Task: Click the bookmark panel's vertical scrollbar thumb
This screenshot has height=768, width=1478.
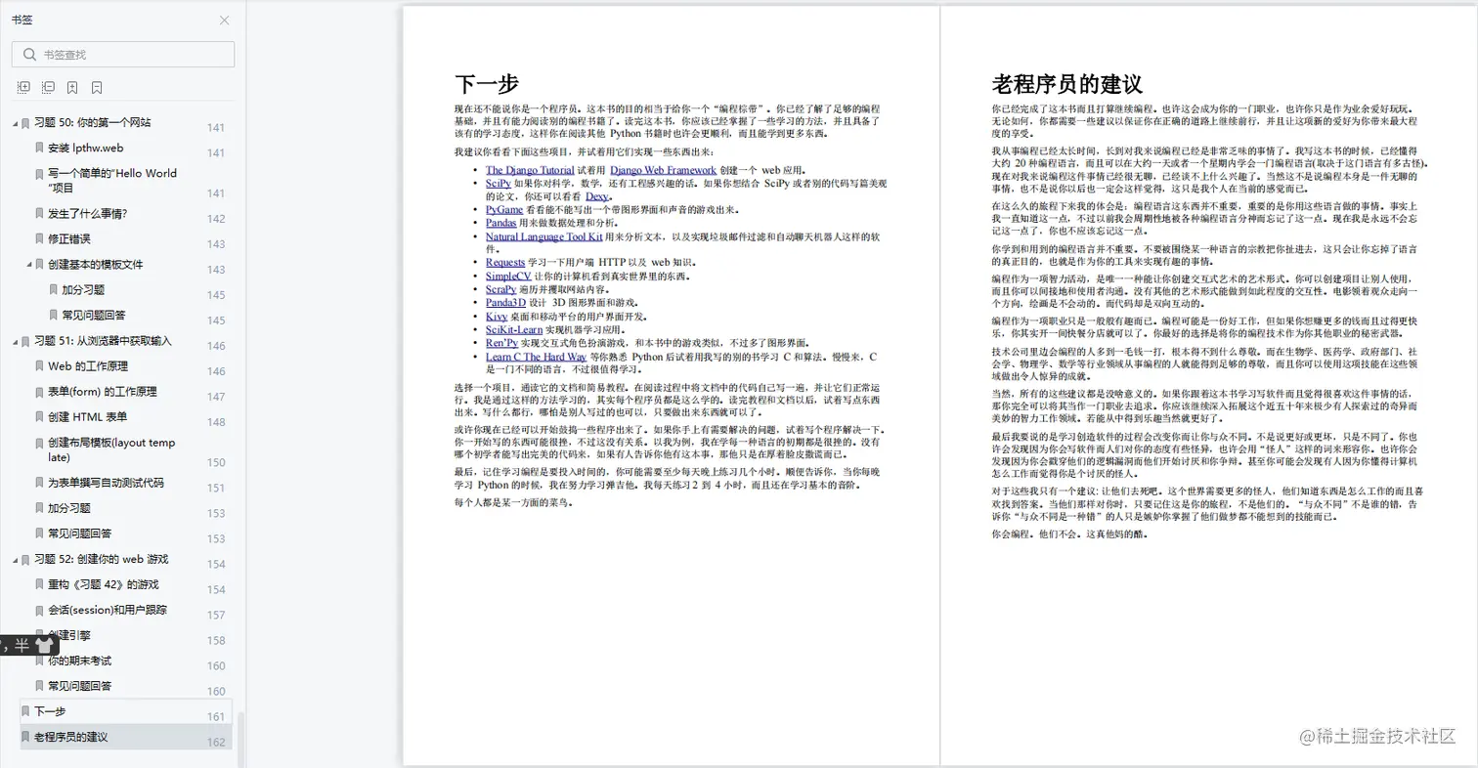Action: (x=240, y=740)
